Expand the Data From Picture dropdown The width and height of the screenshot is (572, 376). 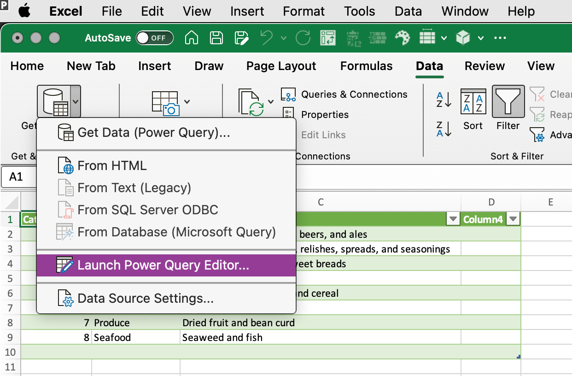(x=187, y=101)
